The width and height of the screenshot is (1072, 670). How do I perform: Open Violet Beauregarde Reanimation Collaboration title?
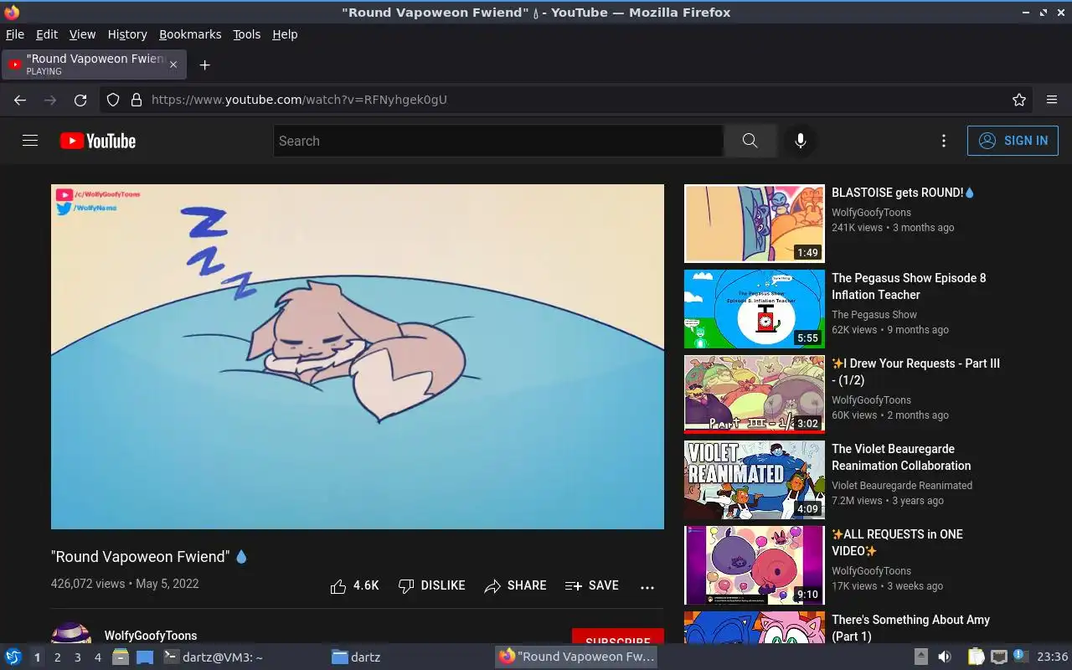[901, 457]
